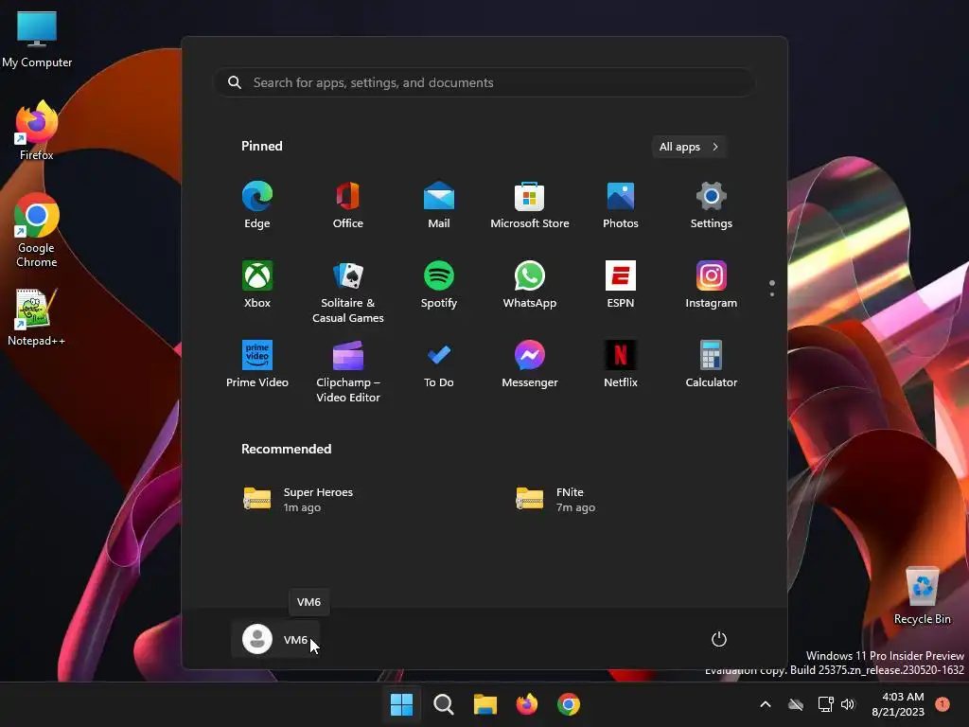The width and height of the screenshot is (969, 727).
Task: Click the Power button in Start menu
Action: (719, 639)
